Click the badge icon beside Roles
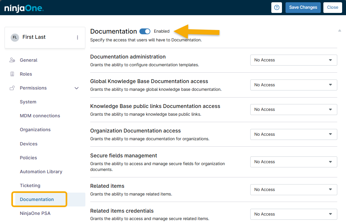This screenshot has width=346, height=222. click(x=12, y=74)
